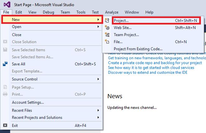Open the Debug menu
Screen dimensions: 206x133
pyautogui.click(x=48, y=12)
